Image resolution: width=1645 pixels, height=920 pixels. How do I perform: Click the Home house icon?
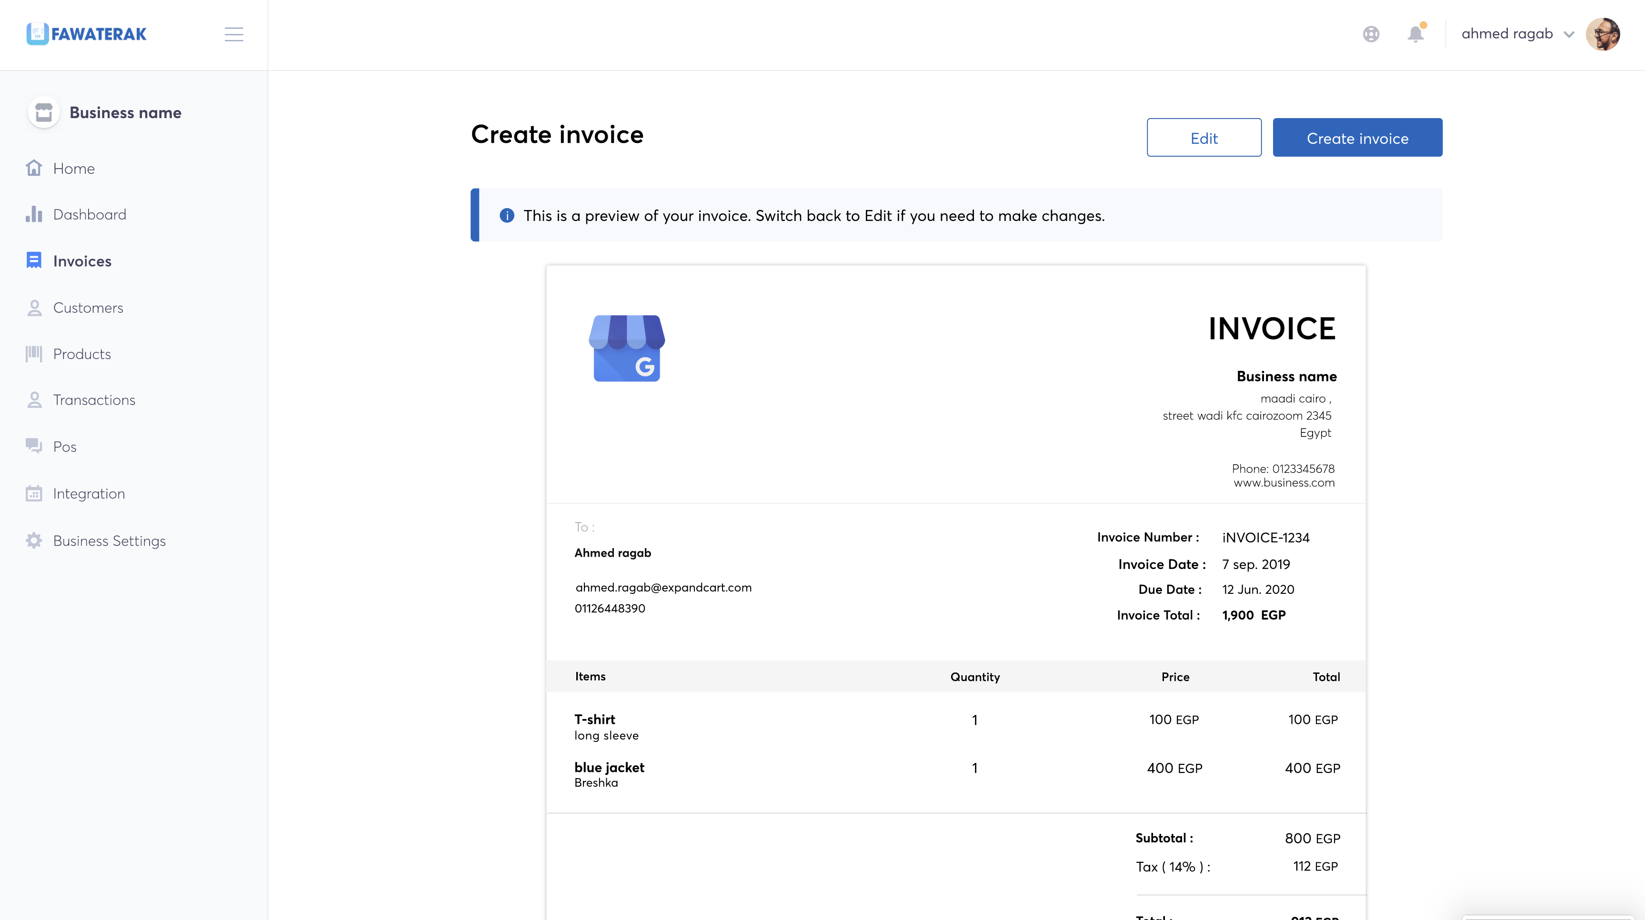tap(34, 168)
